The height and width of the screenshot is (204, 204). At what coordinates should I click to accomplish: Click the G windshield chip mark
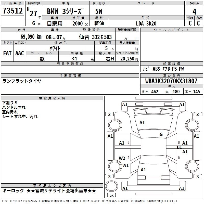click(161, 134)
